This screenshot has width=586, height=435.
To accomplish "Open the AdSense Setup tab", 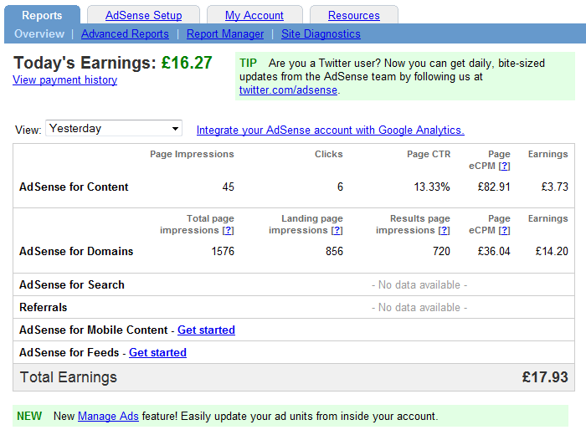I will tap(143, 15).
